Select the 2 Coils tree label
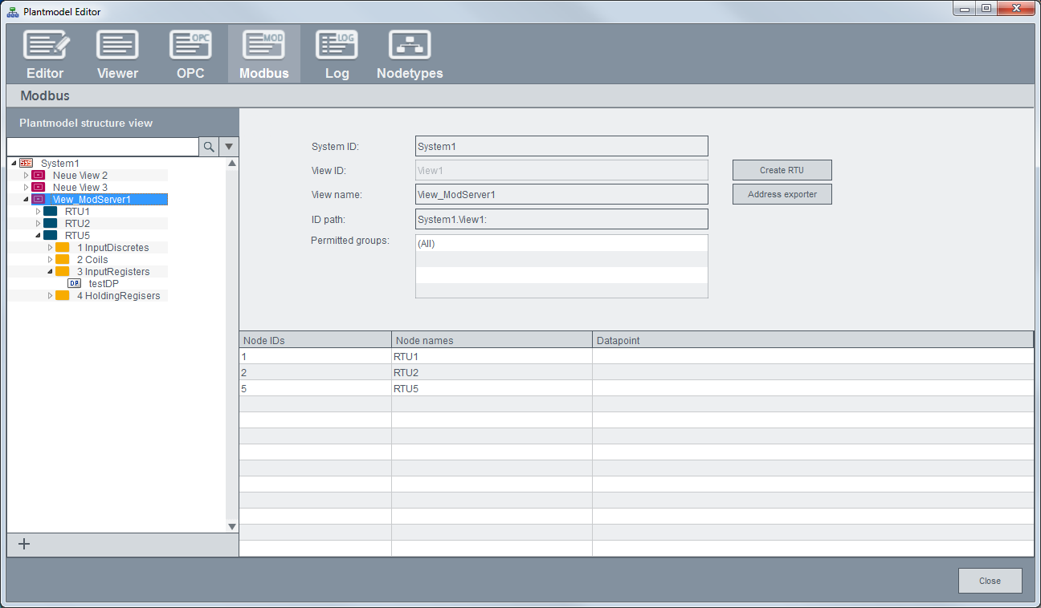The image size is (1041, 608). [x=92, y=259]
